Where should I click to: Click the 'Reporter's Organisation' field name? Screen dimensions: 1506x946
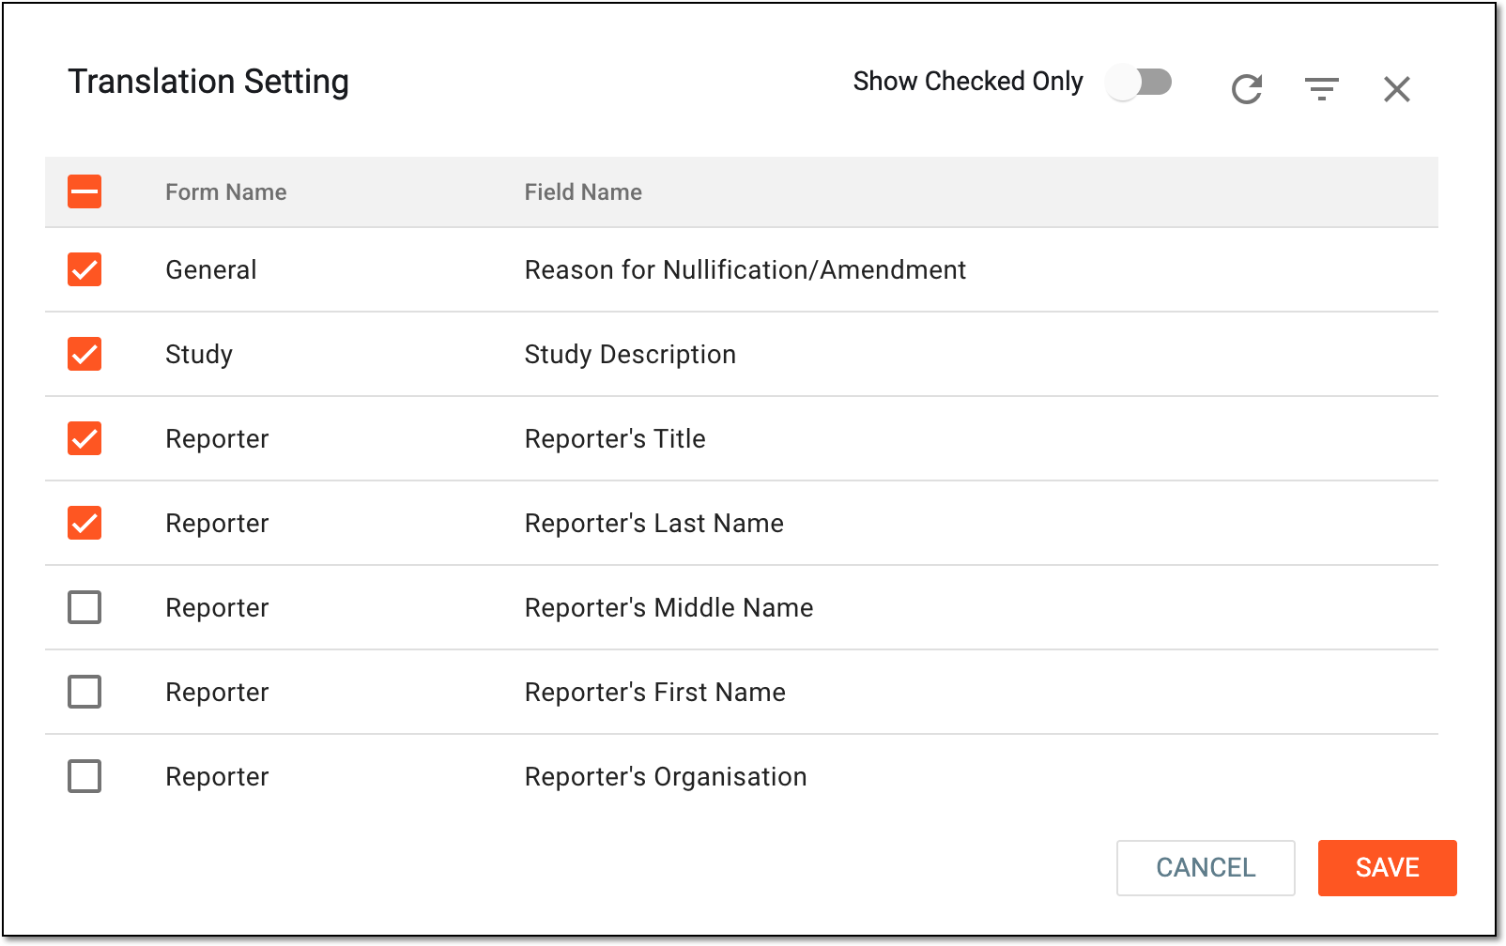pos(666,777)
